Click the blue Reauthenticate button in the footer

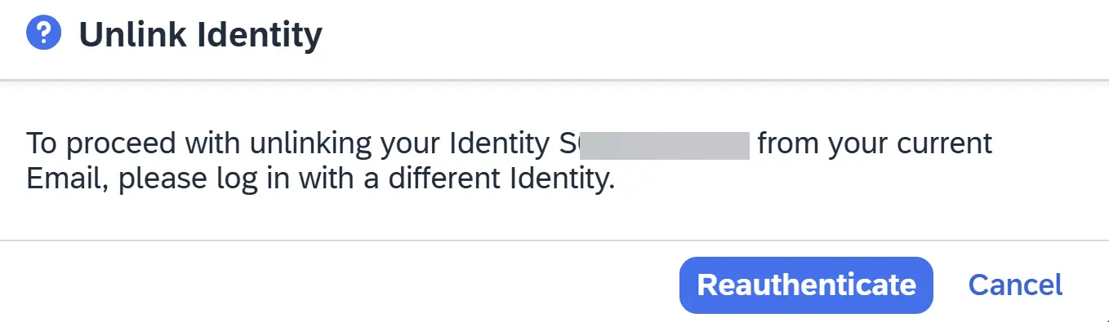(x=806, y=285)
